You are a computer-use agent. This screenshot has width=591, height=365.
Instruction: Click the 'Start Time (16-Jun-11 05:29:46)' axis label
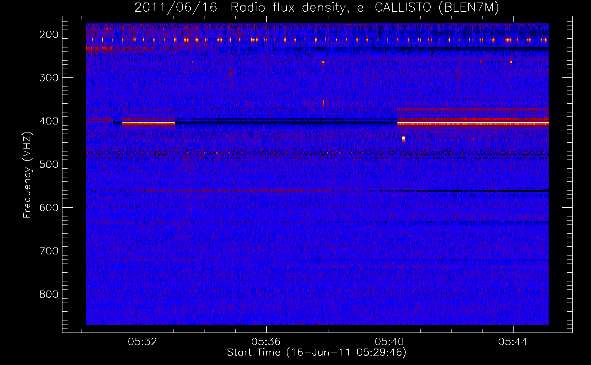pyautogui.click(x=316, y=352)
